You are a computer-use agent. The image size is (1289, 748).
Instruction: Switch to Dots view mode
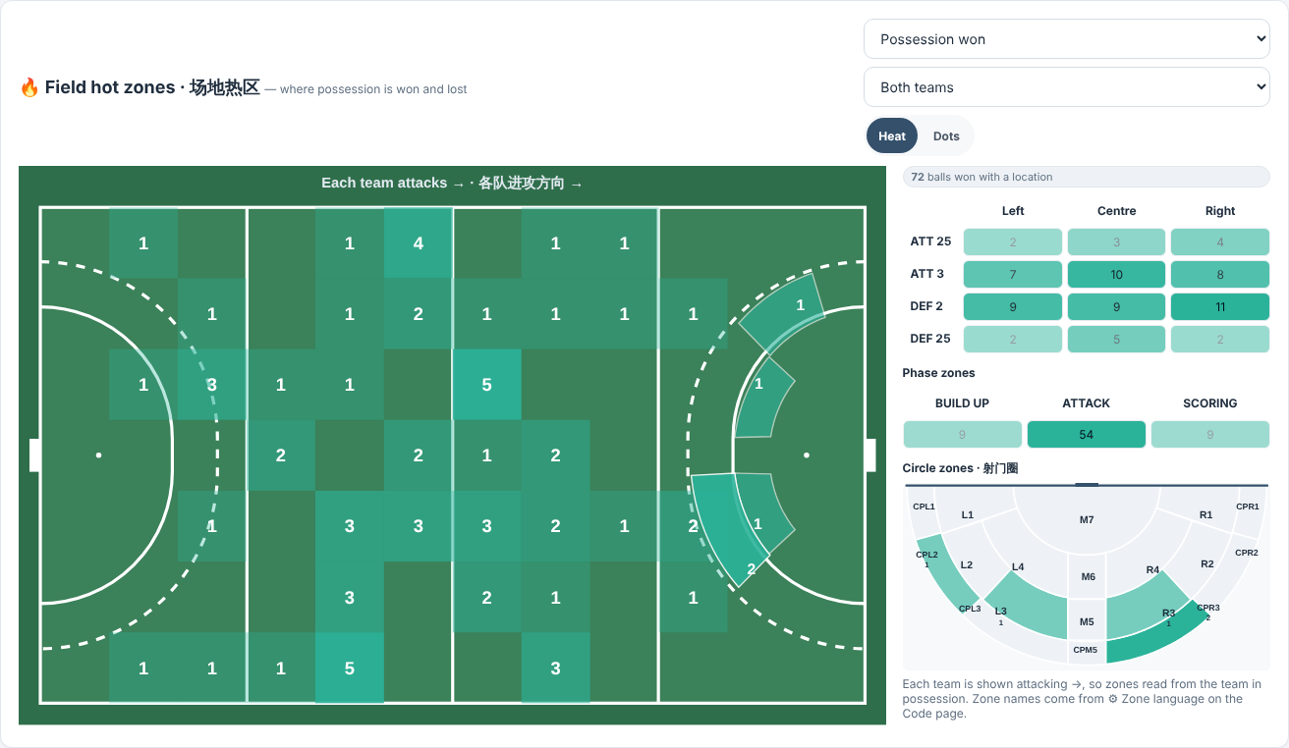tap(946, 136)
